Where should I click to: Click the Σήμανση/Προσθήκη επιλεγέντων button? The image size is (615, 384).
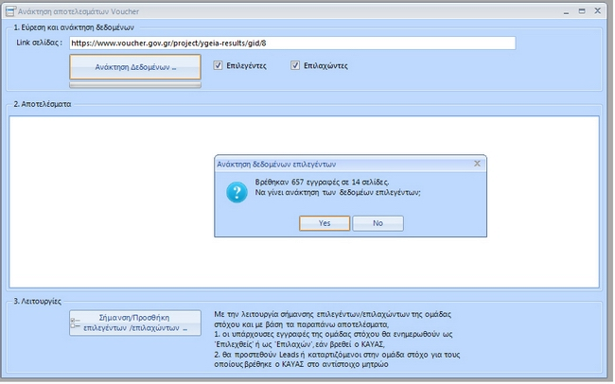pyautogui.click(x=135, y=323)
